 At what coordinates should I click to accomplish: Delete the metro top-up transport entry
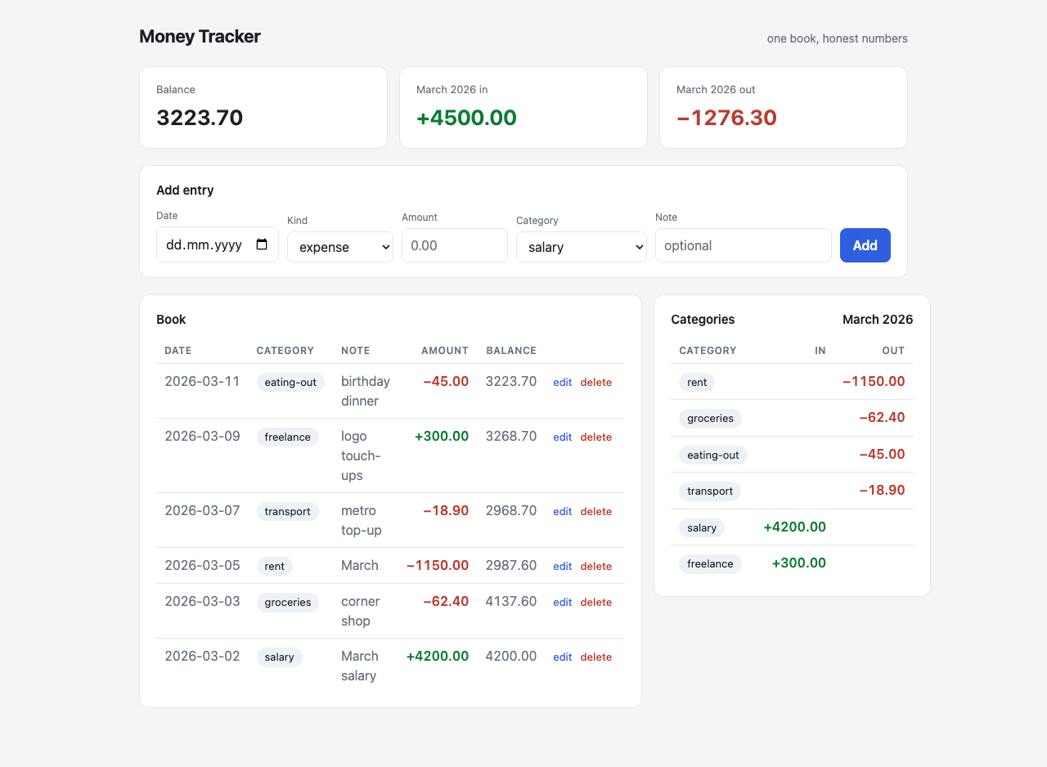click(x=596, y=511)
